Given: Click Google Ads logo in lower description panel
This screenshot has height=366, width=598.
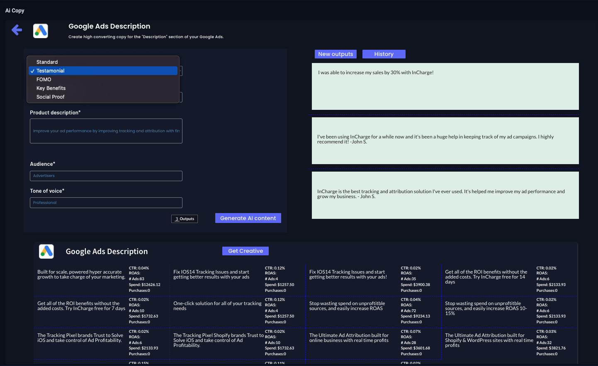Looking at the screenshot, I should click(46, 251).
